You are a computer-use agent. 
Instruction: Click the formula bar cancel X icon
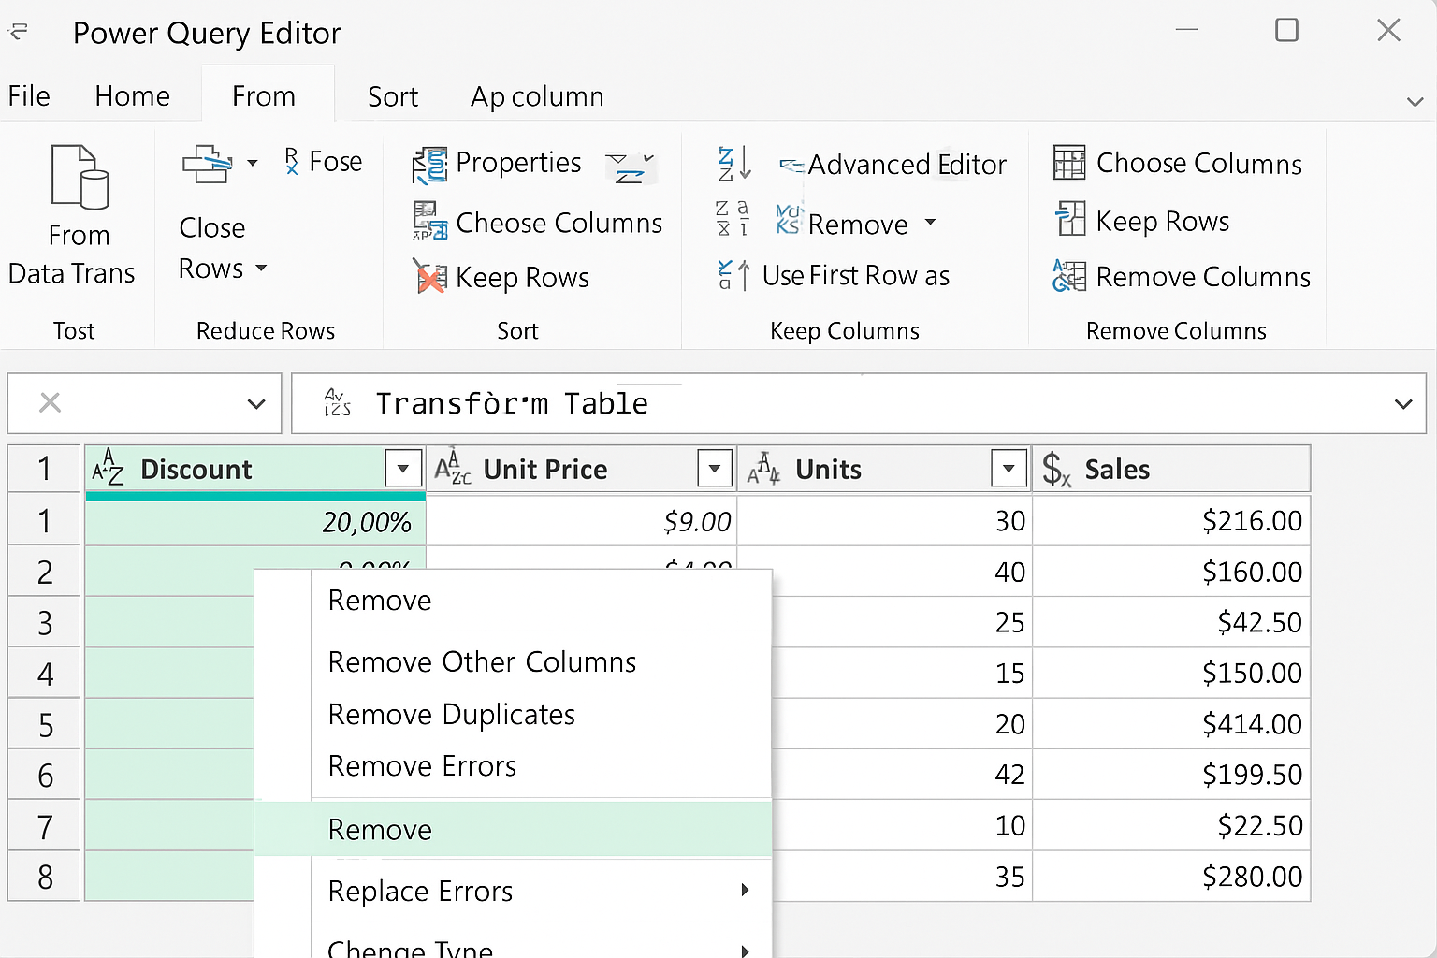tap(50, 402)
